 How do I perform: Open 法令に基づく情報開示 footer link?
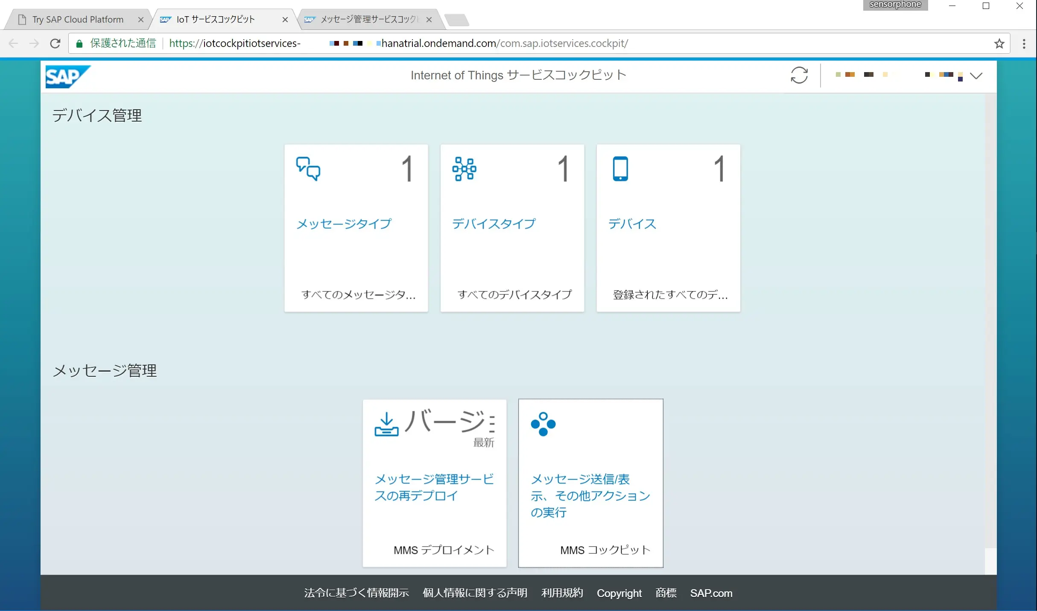point(356,593)
